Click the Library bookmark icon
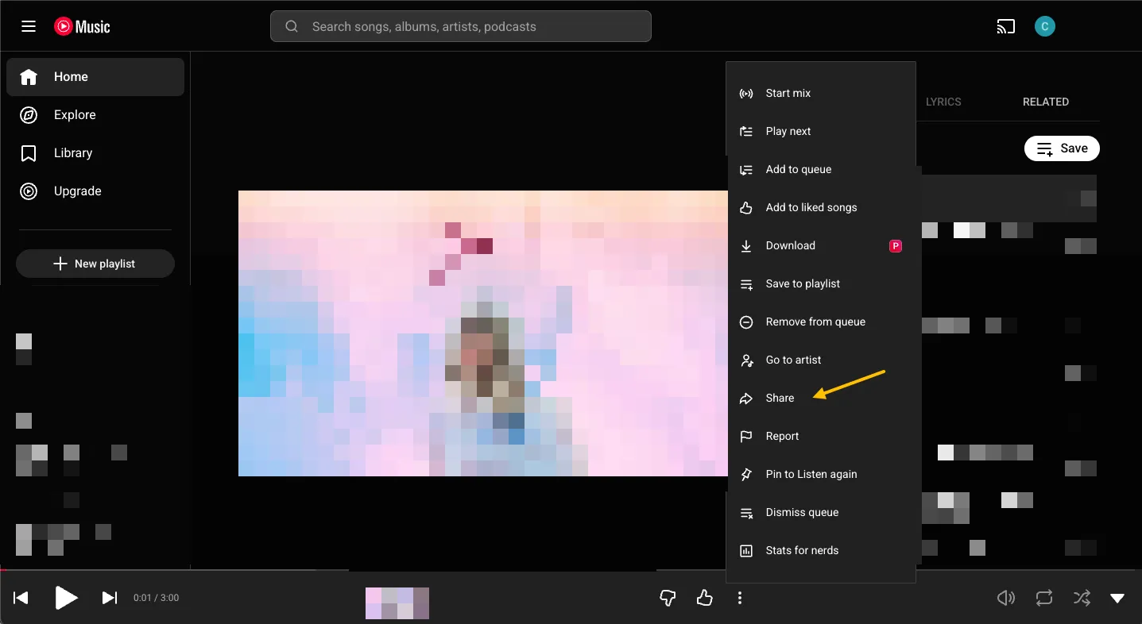 (29, 153)
